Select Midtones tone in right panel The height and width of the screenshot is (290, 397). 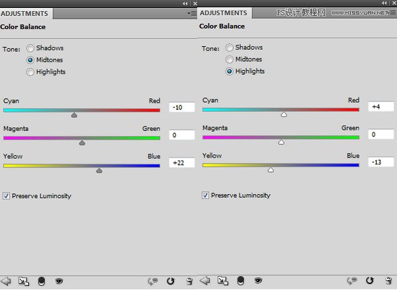(230, 60)
